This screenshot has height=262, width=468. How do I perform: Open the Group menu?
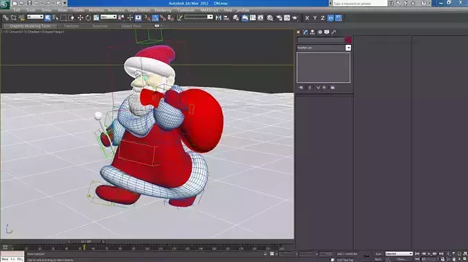tap(46, 10)
